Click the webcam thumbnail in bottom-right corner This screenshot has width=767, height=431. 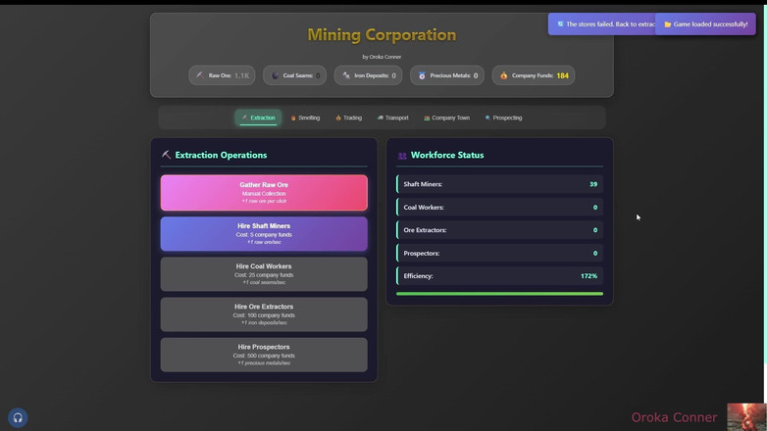pyautogui.click(x=746, y=416)
